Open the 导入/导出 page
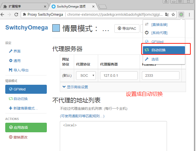The width and height of the screenshot is (196, 151). click(19, 70)
